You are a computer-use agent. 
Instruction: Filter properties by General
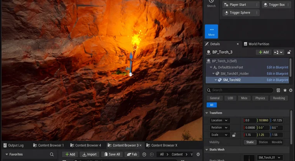coord(215,98)
